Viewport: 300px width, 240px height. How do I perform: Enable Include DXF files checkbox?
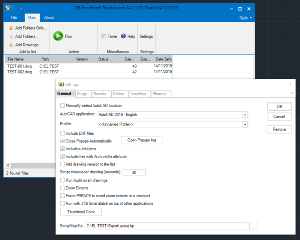click(63, 133)
